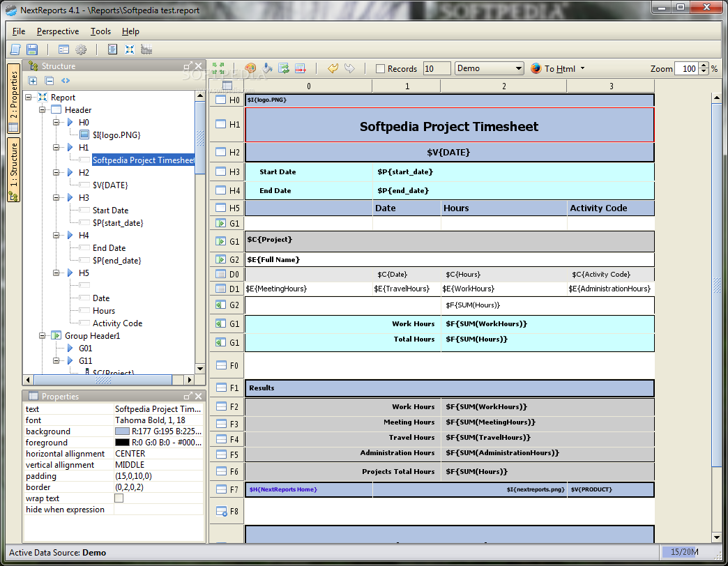Screen dimensions: 728x566
Task: Click the striped list page toolbar icon
Action: (112, 49)
